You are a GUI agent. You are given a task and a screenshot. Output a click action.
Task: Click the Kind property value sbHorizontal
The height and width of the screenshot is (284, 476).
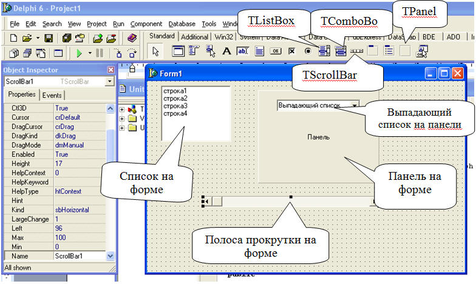point(80,210)
